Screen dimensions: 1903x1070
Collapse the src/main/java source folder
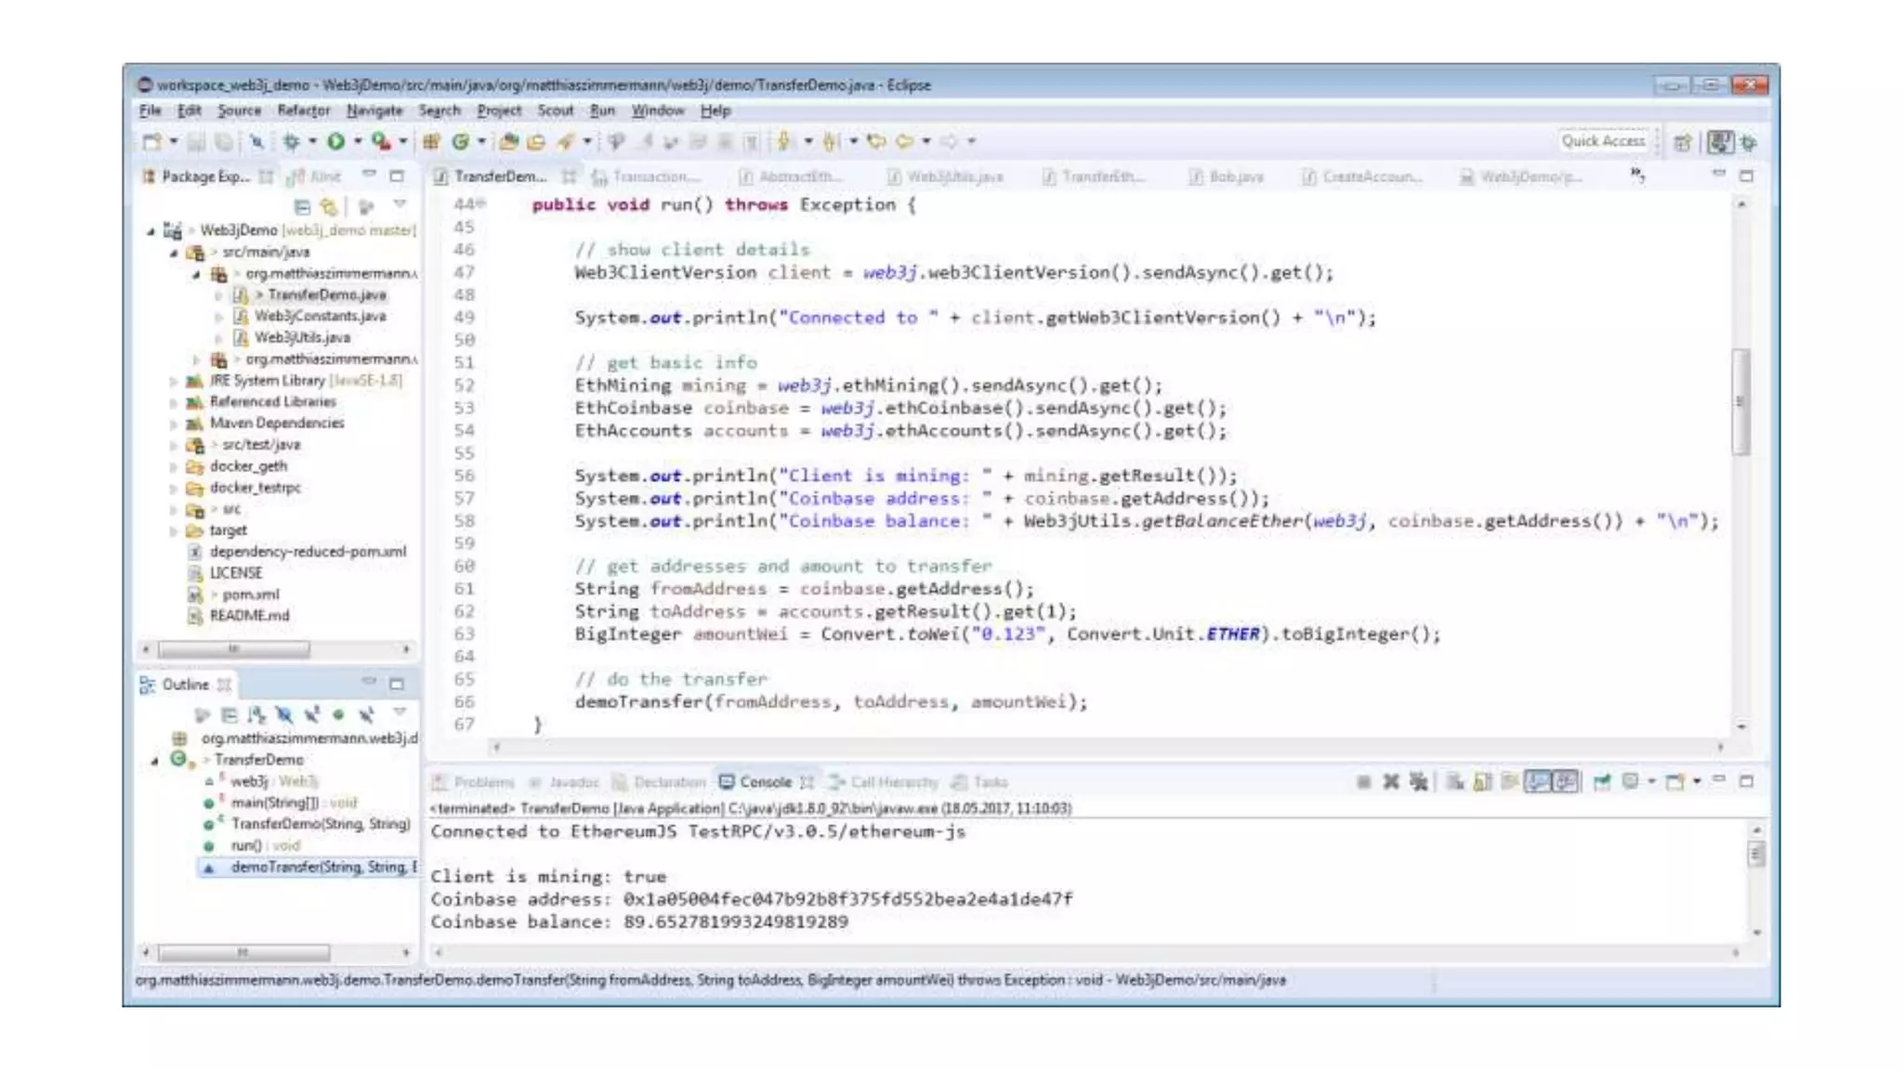(x=174, y=253)
